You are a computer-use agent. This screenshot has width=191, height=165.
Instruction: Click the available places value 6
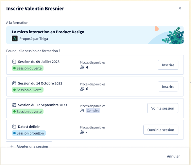pos(87,89)
